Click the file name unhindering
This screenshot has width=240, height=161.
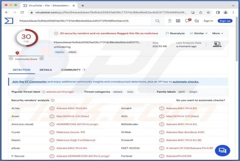tap(62, 47)
